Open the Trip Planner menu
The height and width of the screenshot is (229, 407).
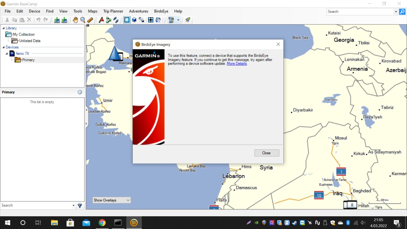[x=113, y=11]
